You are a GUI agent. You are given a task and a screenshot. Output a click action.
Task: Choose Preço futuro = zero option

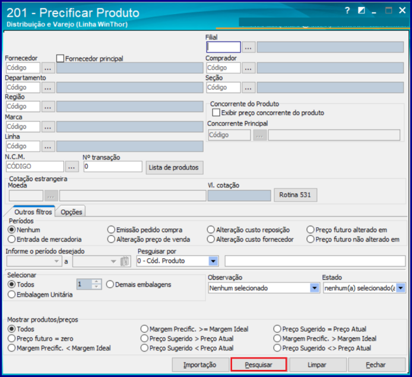point(11,338)
